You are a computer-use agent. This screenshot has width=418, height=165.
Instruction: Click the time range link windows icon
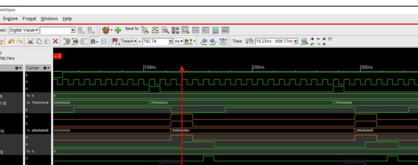coord(249,41)
